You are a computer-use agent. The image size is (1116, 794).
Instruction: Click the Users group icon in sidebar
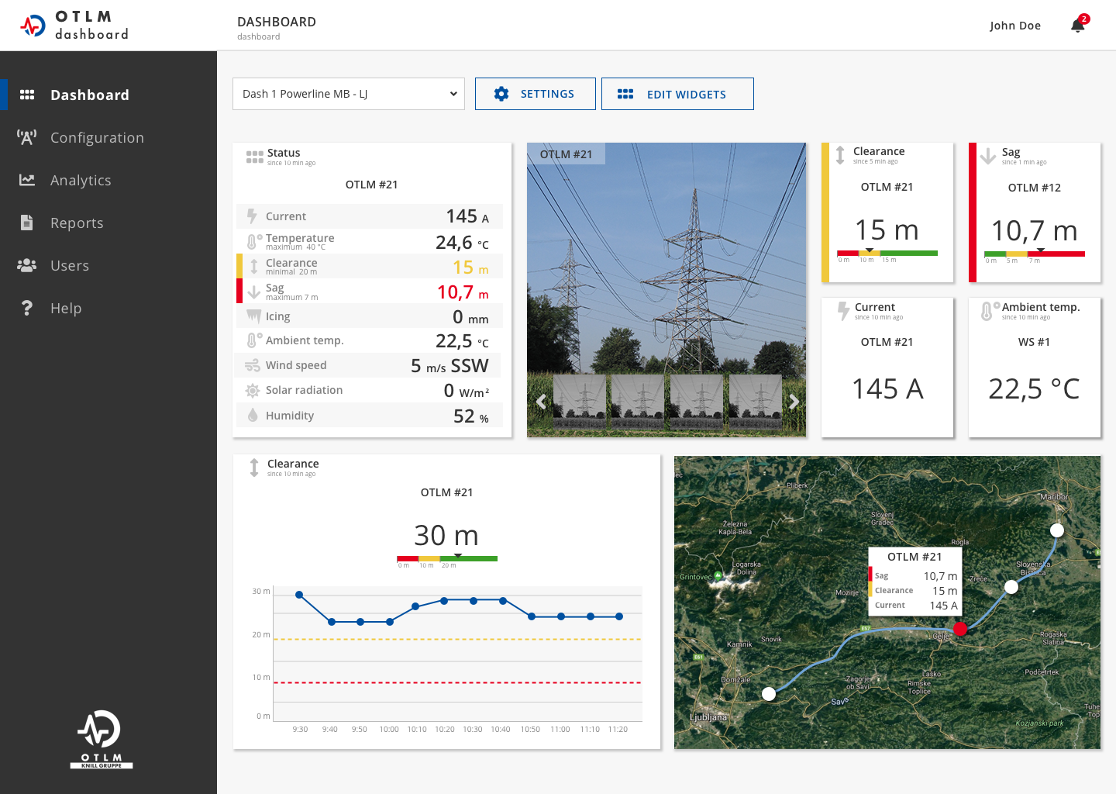(x=27, y=265)
